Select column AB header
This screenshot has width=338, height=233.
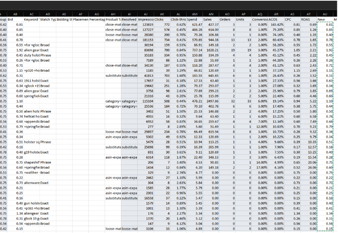[15, 14]
